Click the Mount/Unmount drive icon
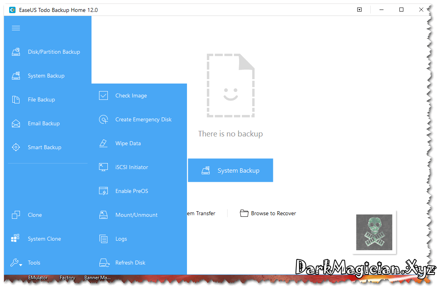The image size is (438, 290). 103,215
